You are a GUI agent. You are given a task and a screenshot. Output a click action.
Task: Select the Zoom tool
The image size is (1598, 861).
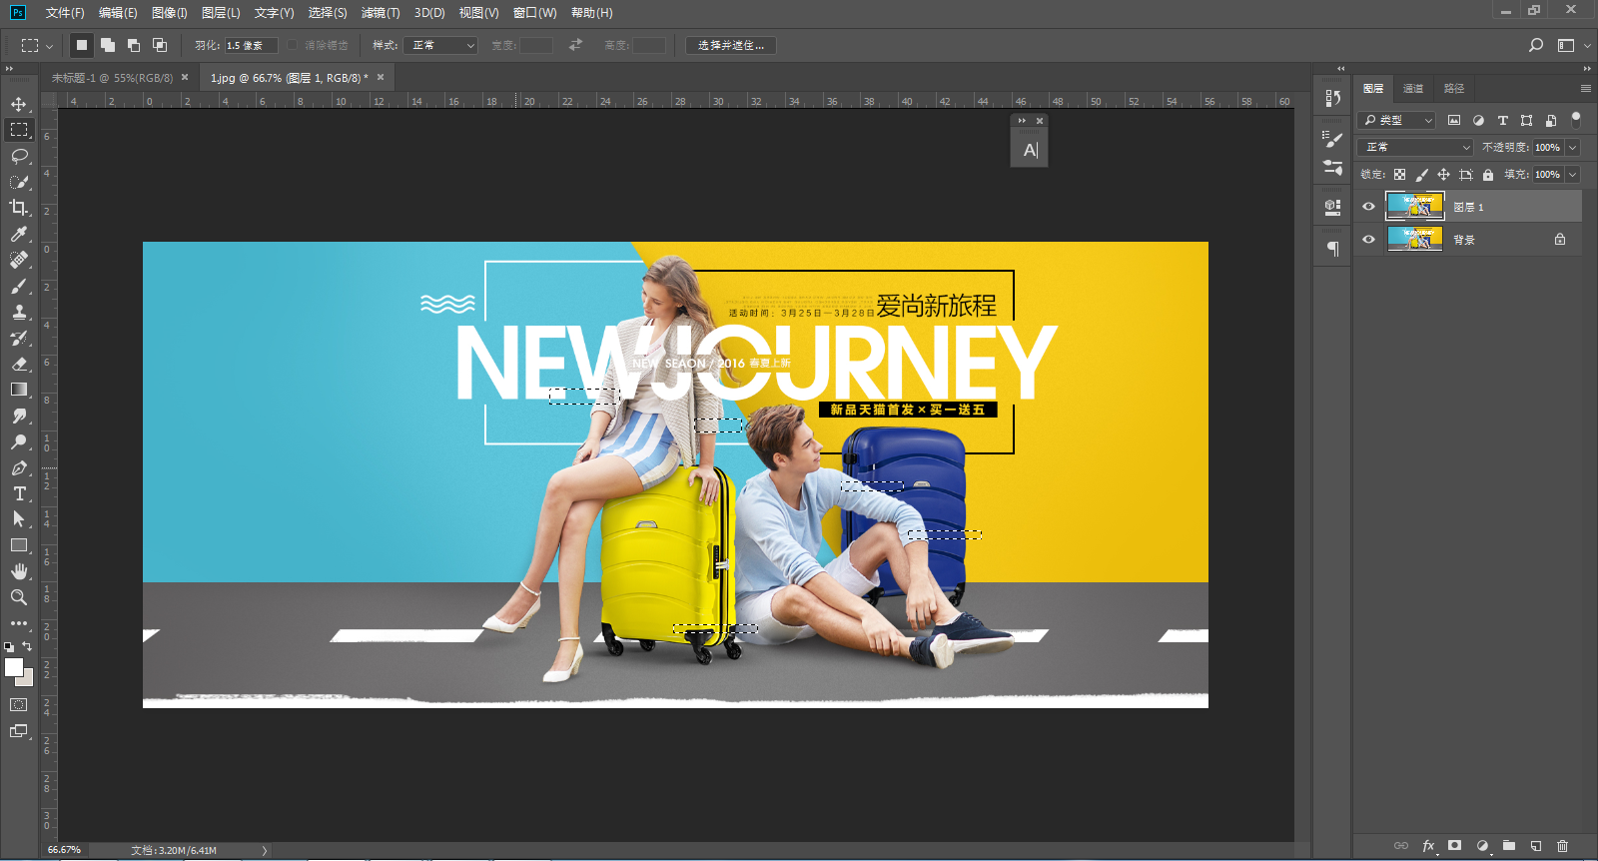19,597
